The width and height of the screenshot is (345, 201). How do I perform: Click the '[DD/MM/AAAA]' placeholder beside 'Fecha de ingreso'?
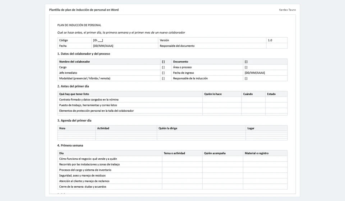(x=255, y=73)
